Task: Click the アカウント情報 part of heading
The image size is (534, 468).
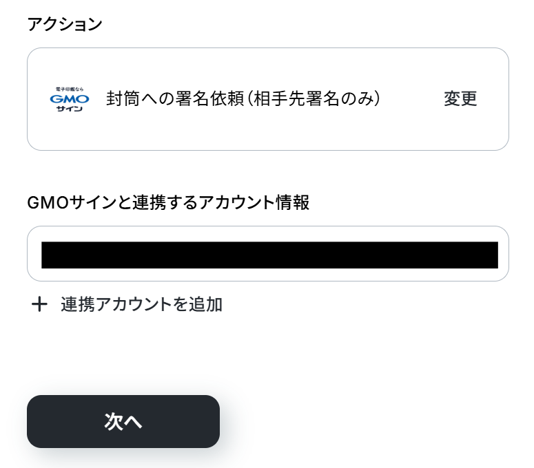Action: click(254, 203)
